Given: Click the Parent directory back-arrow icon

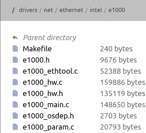Looking at the screenshot, I should point(15,38).
